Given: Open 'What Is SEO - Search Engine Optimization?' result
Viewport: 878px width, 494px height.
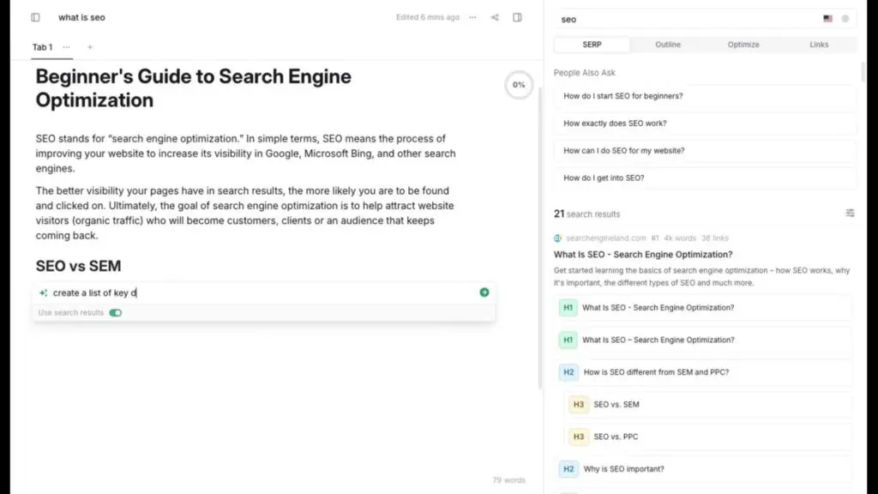Looking at the screenshot, I should click(x=643, y=255).
